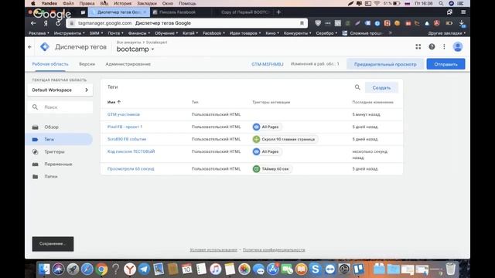Open a new browser tab with plus
The width and height of the screenshot is (495, 278).
click(x=278, y=12)
